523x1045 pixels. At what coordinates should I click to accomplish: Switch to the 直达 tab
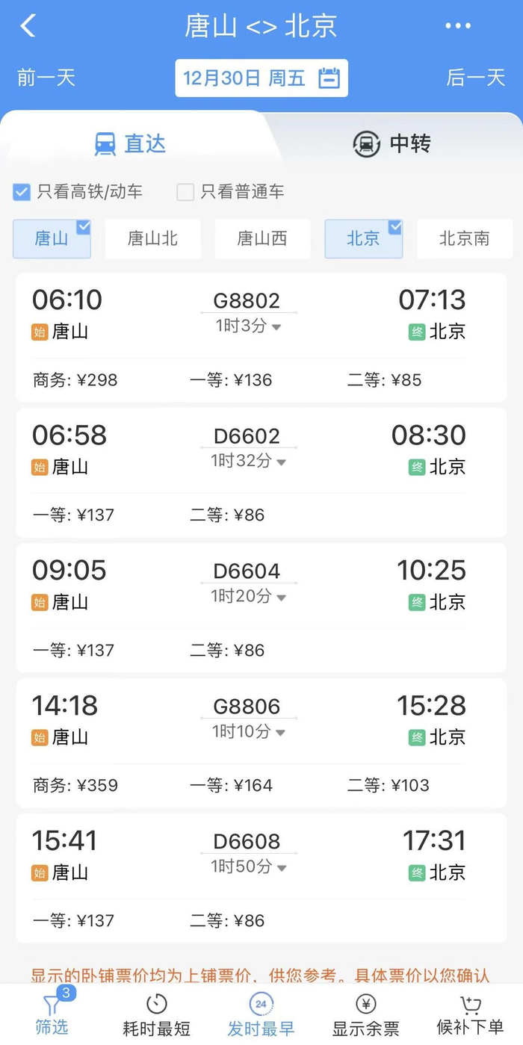point(130,143)
